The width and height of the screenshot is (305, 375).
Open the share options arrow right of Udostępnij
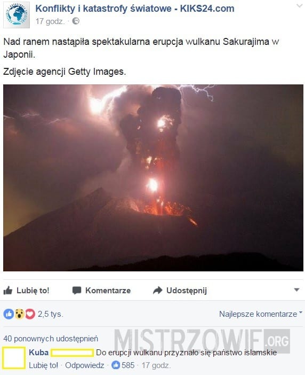click(296, 290)
